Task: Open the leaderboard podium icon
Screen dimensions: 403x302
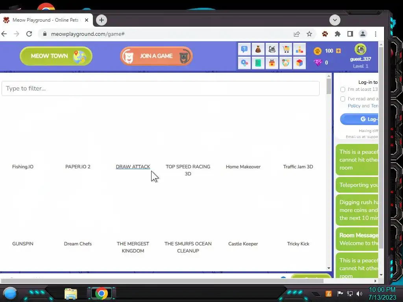Action: point(299,49)
